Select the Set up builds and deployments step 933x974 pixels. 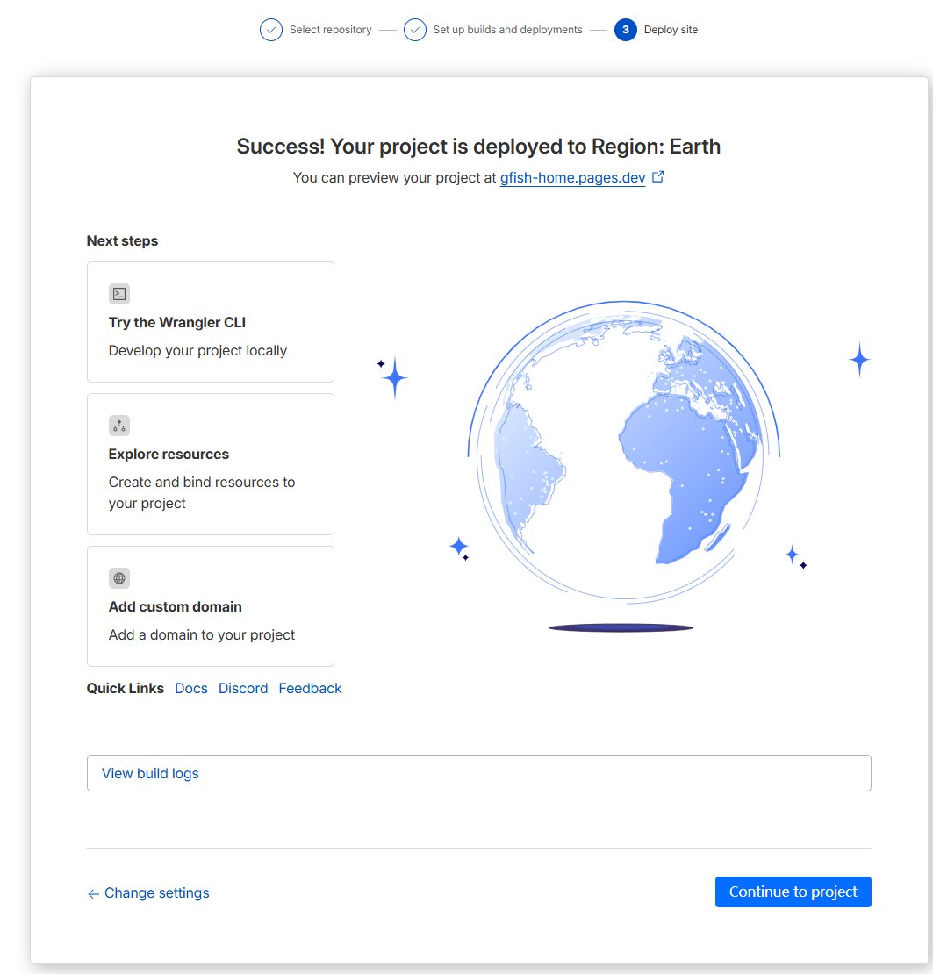click(x=507, y=30)
